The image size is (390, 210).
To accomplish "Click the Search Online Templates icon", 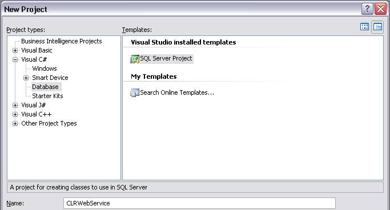I will [135, 92].
